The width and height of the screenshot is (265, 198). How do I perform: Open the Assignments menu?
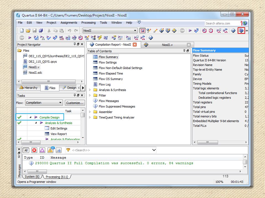pos(69,23)
